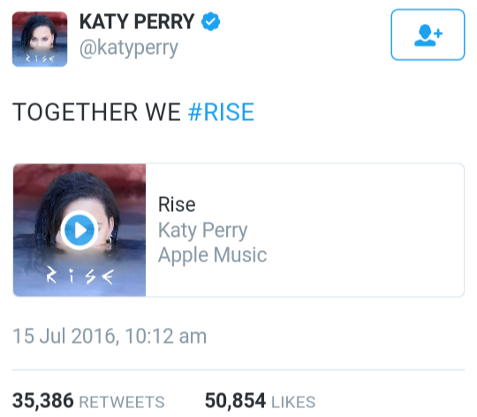Click the blue verified badge
477x417 pixels.
pos(210,21)
